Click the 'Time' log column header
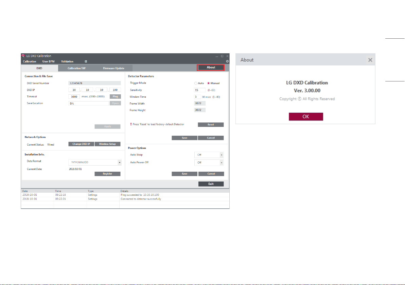 tap(58, 191)
